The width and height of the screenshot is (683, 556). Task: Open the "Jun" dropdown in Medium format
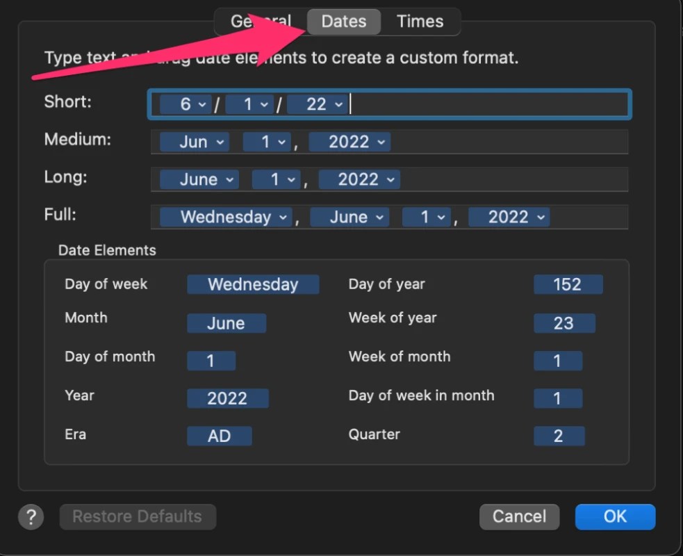point(194,142)
